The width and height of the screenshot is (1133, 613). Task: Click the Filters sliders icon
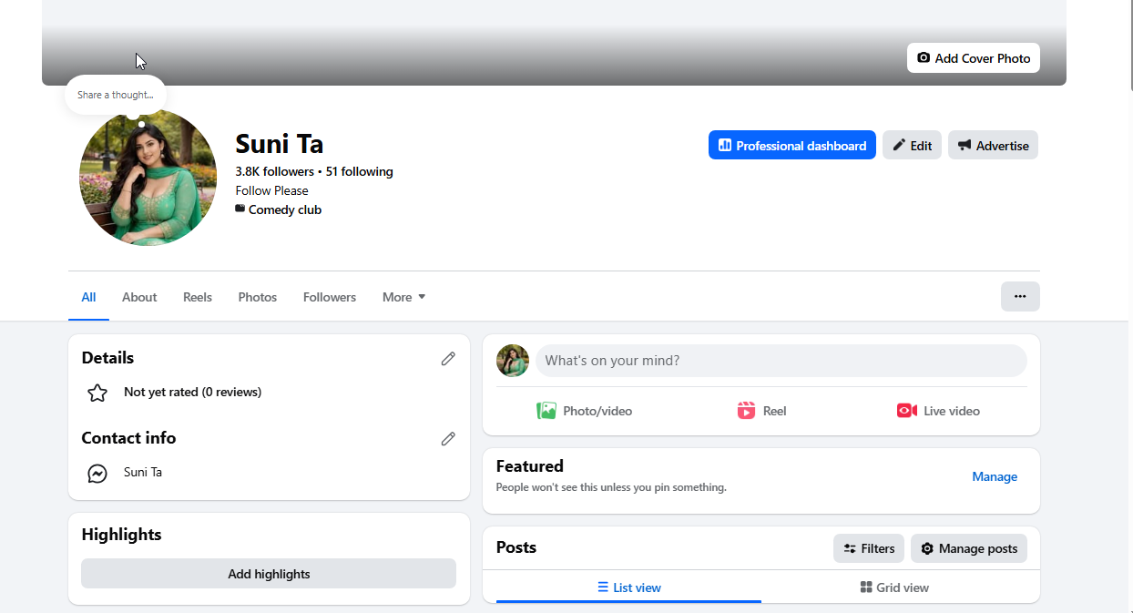tap(850, 548)
